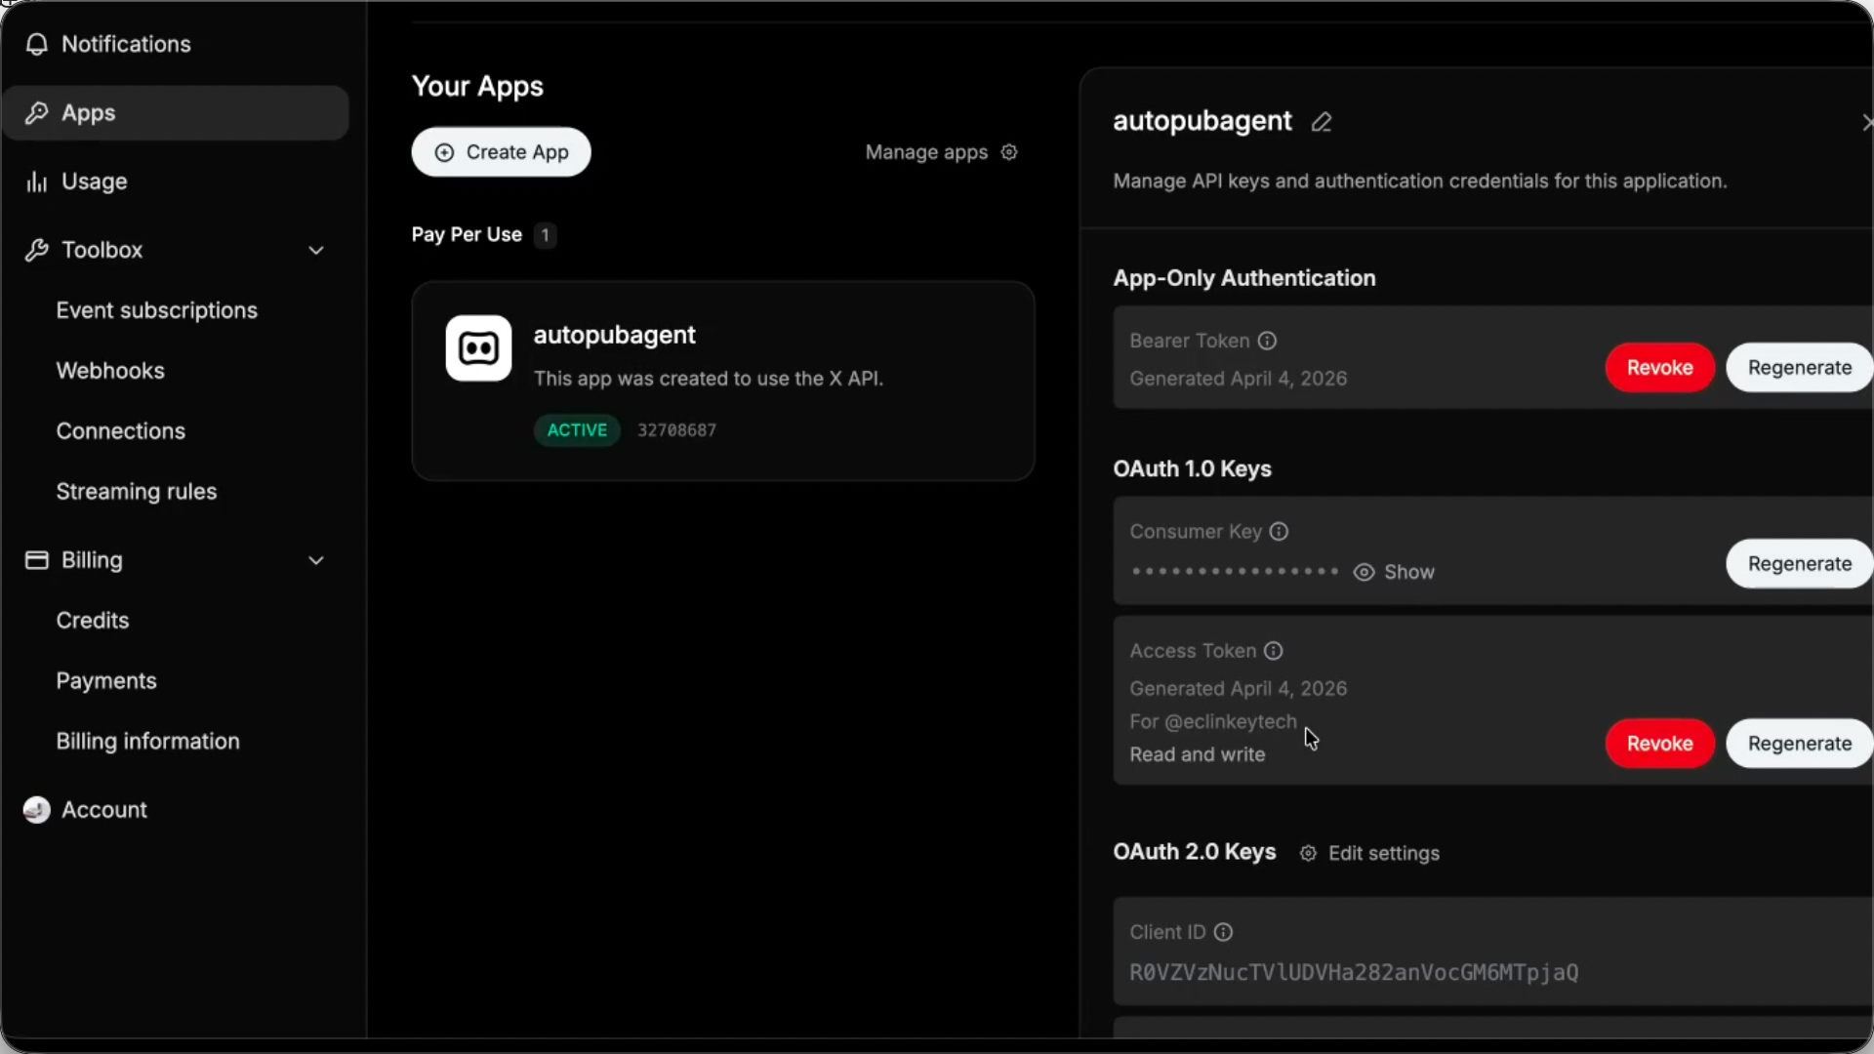
Task: Click the Bearer Token info icon
Action: pos(1267,341)
